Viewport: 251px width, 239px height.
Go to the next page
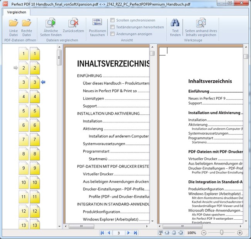click(128, 232)
